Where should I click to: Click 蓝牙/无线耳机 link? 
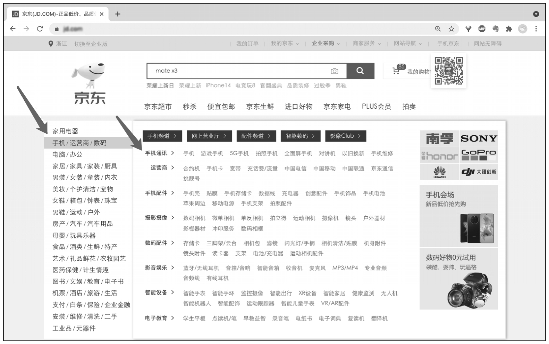(201, 268)
